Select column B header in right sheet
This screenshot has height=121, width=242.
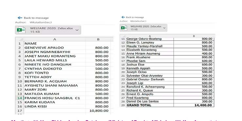point(194,36)
